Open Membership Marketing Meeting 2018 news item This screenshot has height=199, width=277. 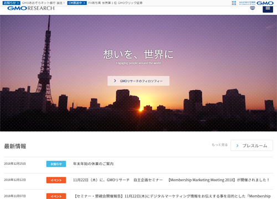(x=171, y=180)
